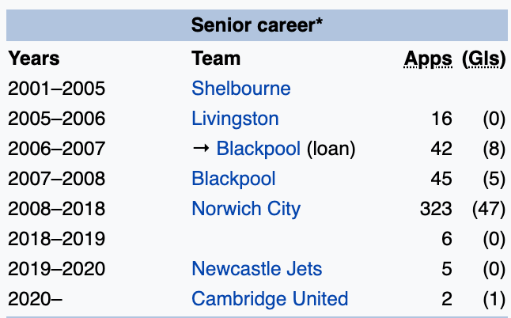Click the 2001–2005 years cell
This screenshot has width=511, height=318.
(x=56, y=89)
